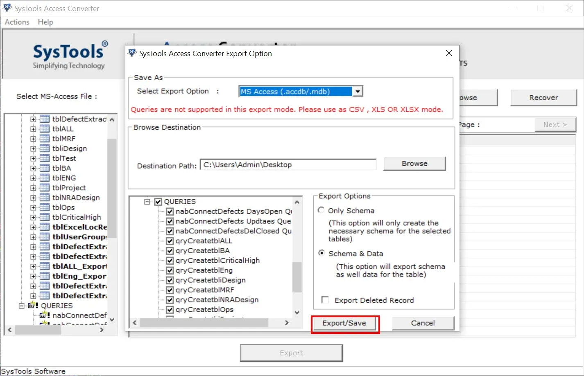Click the tblProject table icon
Viewport: 584px width, 376px height.
(45, 188)
